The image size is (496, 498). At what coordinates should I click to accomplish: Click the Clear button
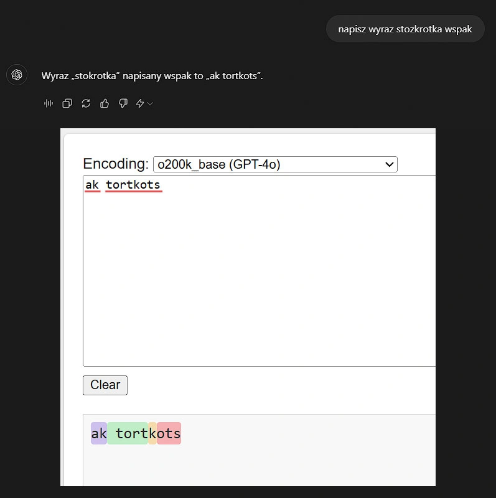pyautogui.click(x=105, y=385)
